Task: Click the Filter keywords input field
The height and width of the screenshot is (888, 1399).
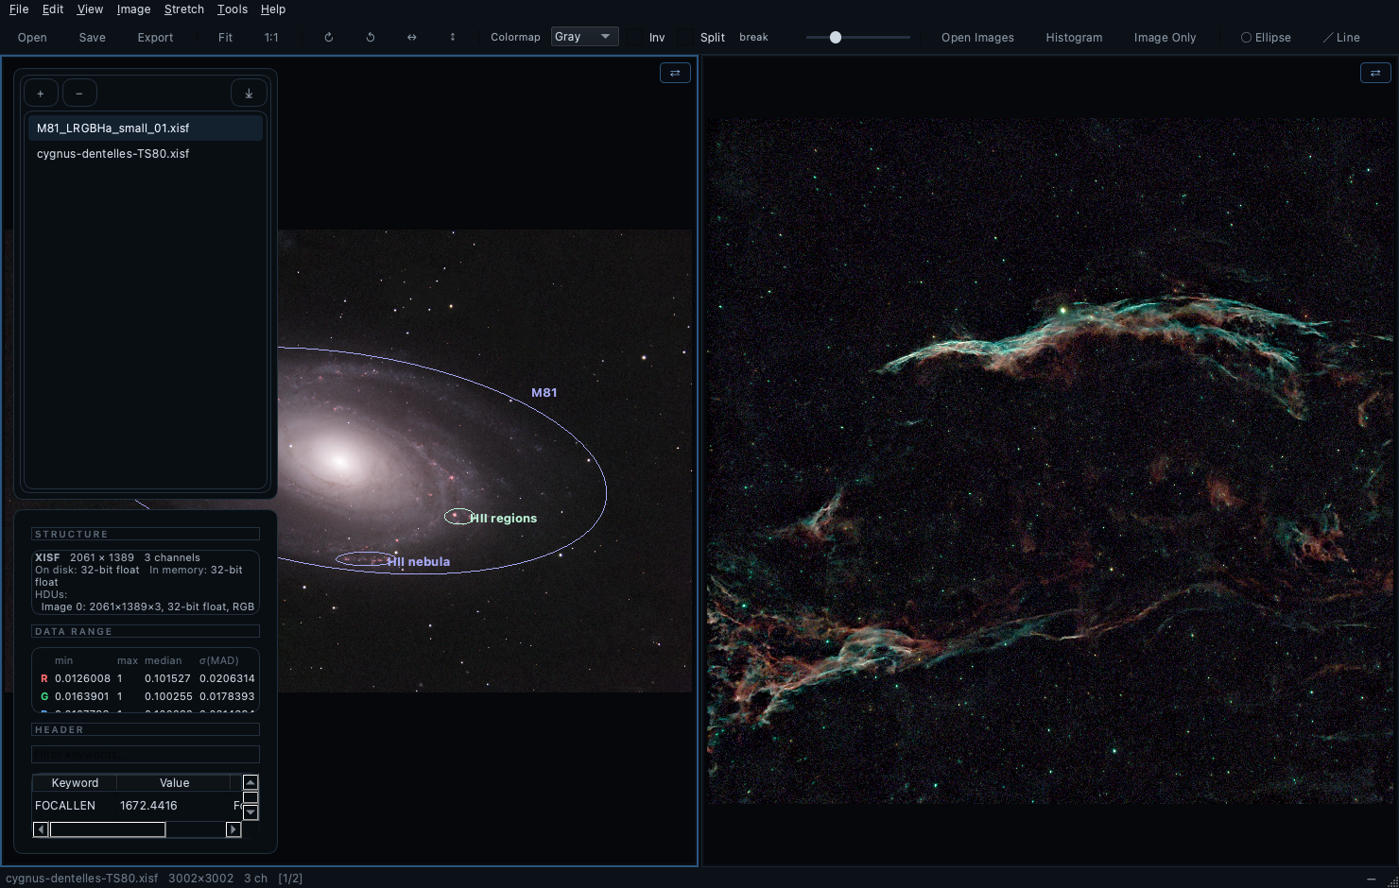Action: click(146, 754)
